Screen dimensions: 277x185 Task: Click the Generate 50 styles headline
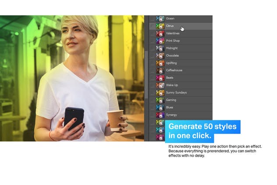coord(202,131)
